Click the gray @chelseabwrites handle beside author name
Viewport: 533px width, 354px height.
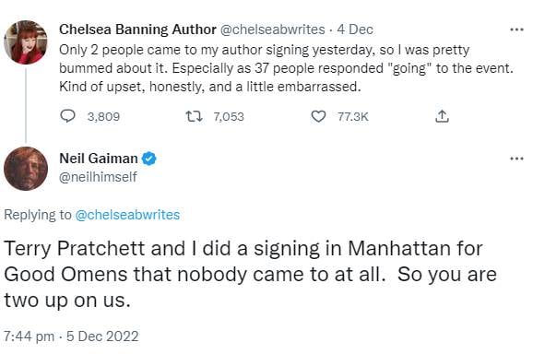tap(273, 29)
